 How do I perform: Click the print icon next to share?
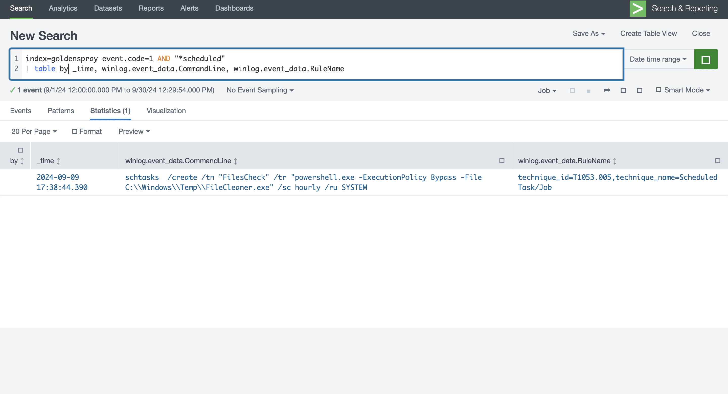(623, 90)
